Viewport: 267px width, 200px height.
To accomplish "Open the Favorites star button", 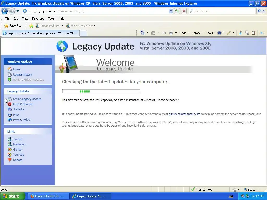I will point(13,26).
